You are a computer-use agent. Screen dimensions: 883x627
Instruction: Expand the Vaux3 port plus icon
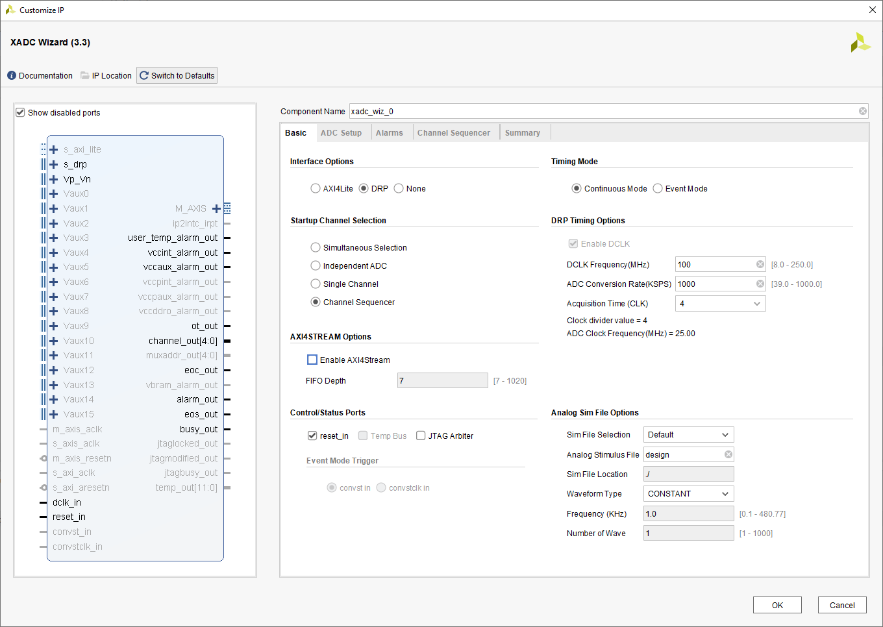(54, 238)
